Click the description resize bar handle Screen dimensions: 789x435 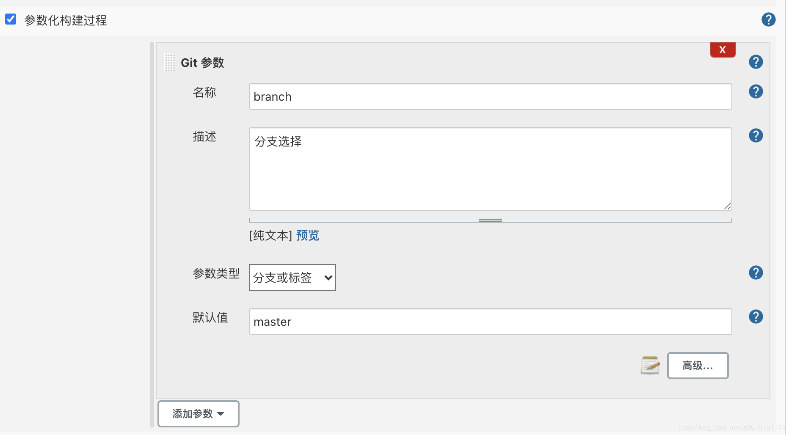tap(490, 220)
